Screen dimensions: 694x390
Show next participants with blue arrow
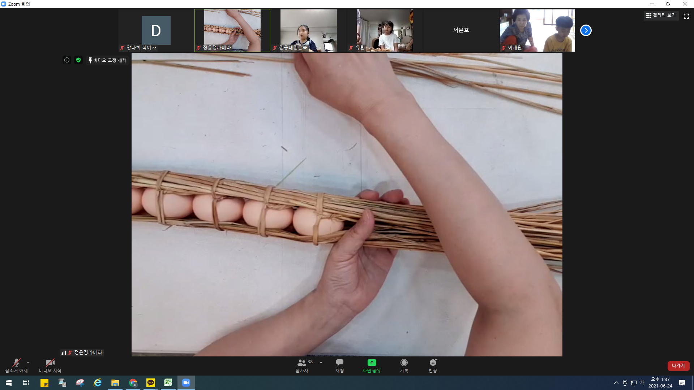pyautogui.click(x=586, y=30)
